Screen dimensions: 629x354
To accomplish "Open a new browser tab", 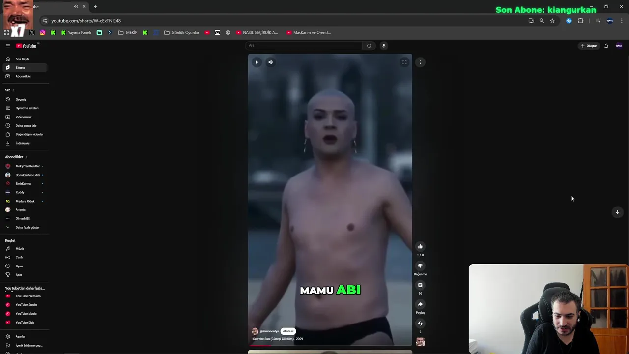I will 95,7.
